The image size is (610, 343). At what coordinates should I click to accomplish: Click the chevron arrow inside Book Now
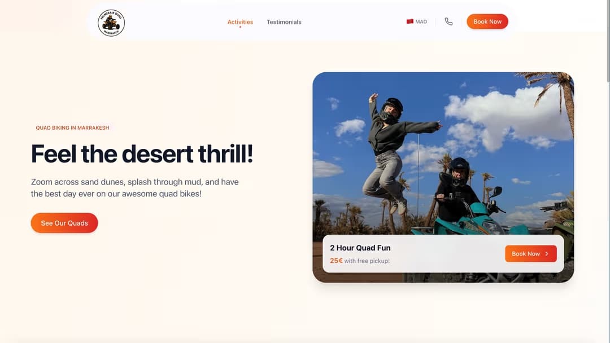547,254
